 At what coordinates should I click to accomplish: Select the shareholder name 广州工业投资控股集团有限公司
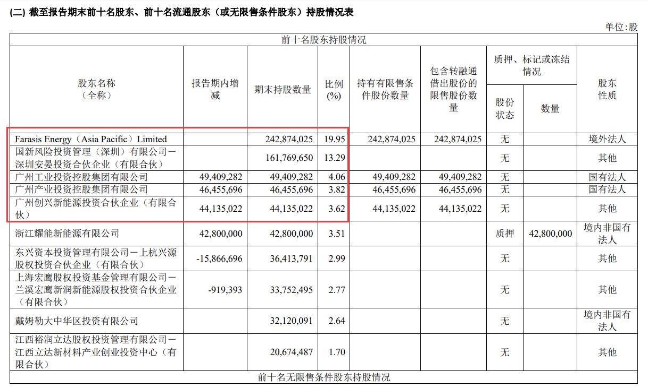[81, 177]
